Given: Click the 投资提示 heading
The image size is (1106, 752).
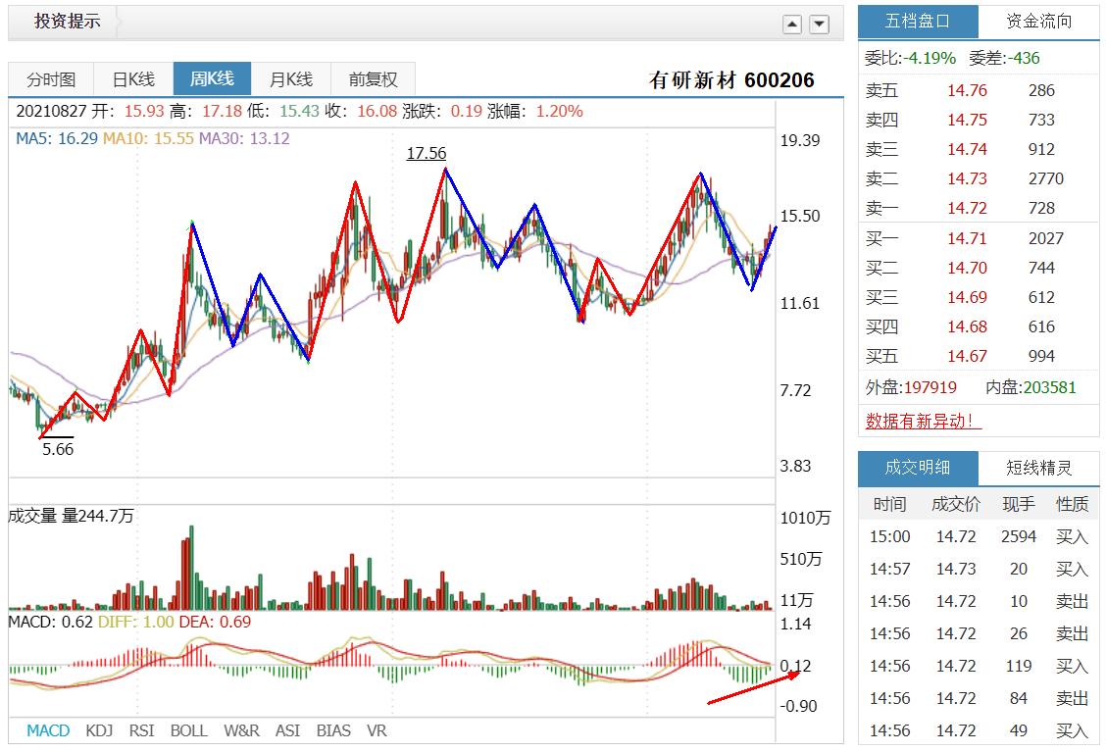Looking at the screenshot, I should pos(67,22).
